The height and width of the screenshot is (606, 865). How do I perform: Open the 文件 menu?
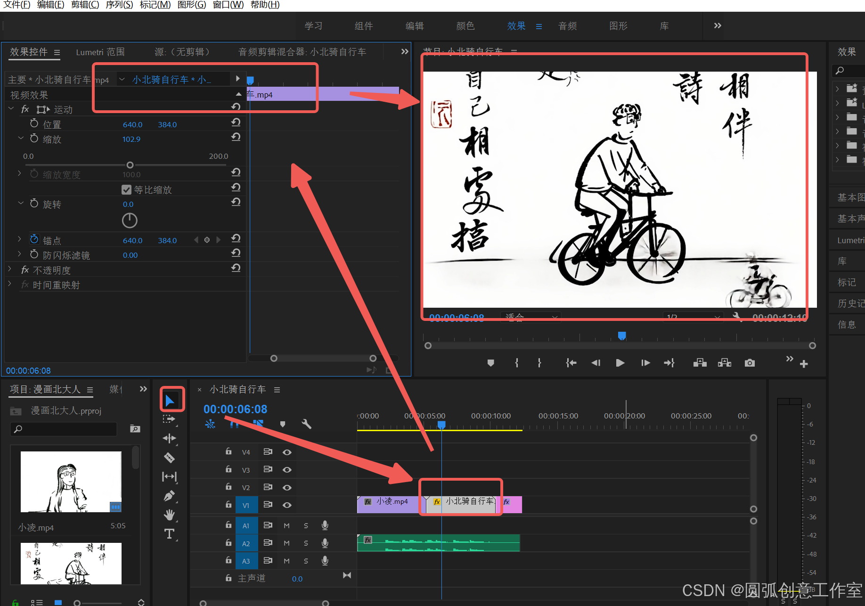(16, 5)
